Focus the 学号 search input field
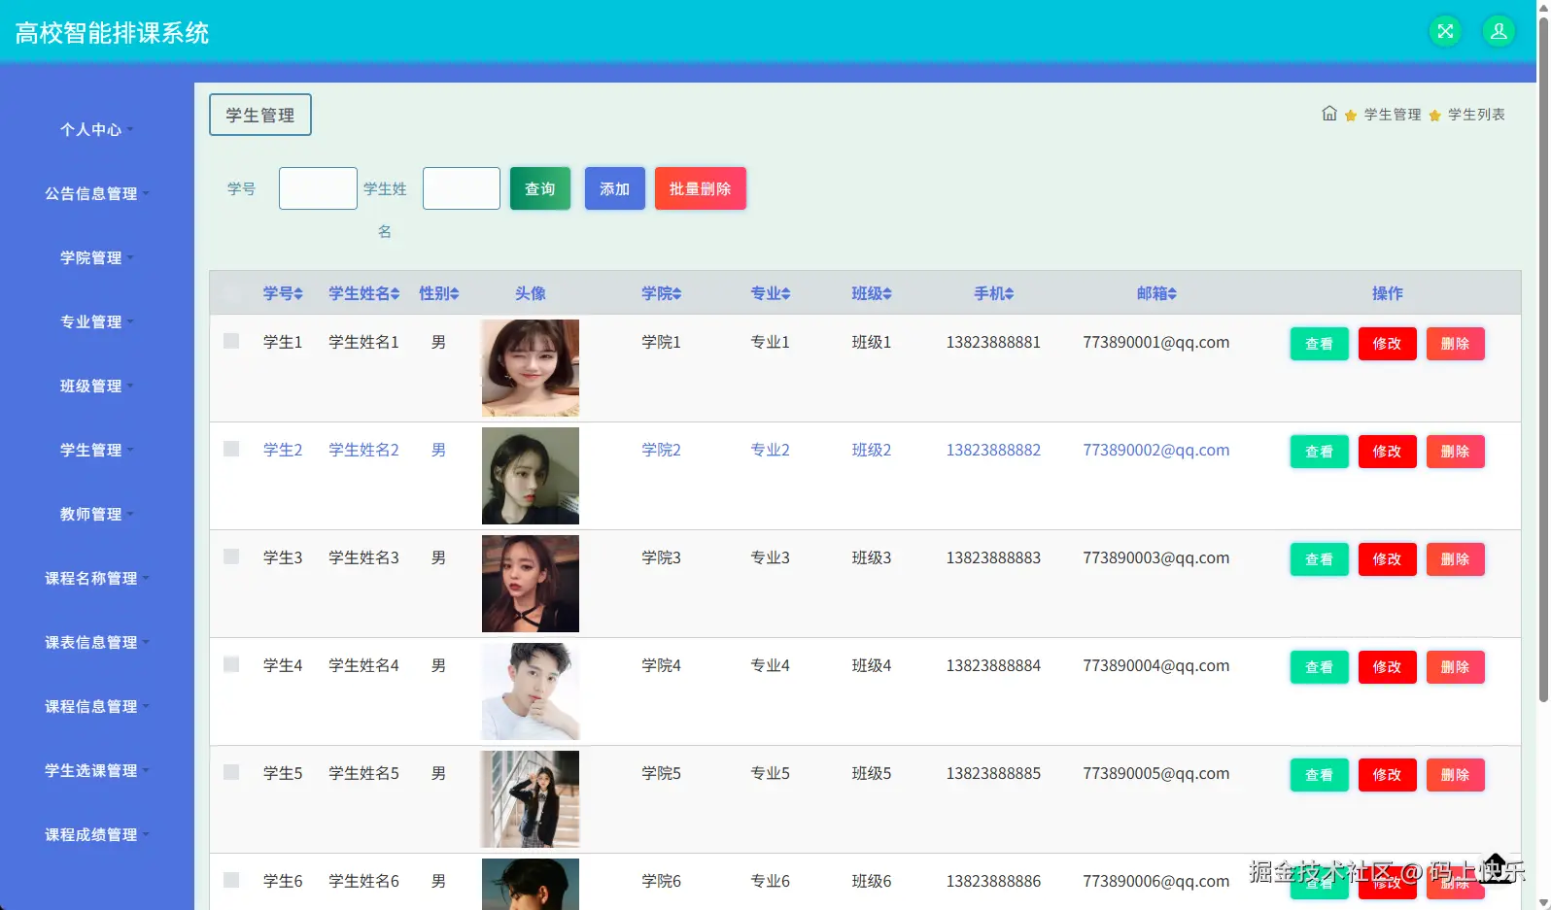 click(x=318, y=188)
